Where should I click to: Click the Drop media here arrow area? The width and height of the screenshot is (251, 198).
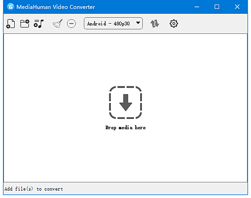point(125,102)
